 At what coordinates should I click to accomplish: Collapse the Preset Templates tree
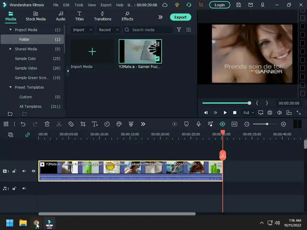click(x=10, y=87)
